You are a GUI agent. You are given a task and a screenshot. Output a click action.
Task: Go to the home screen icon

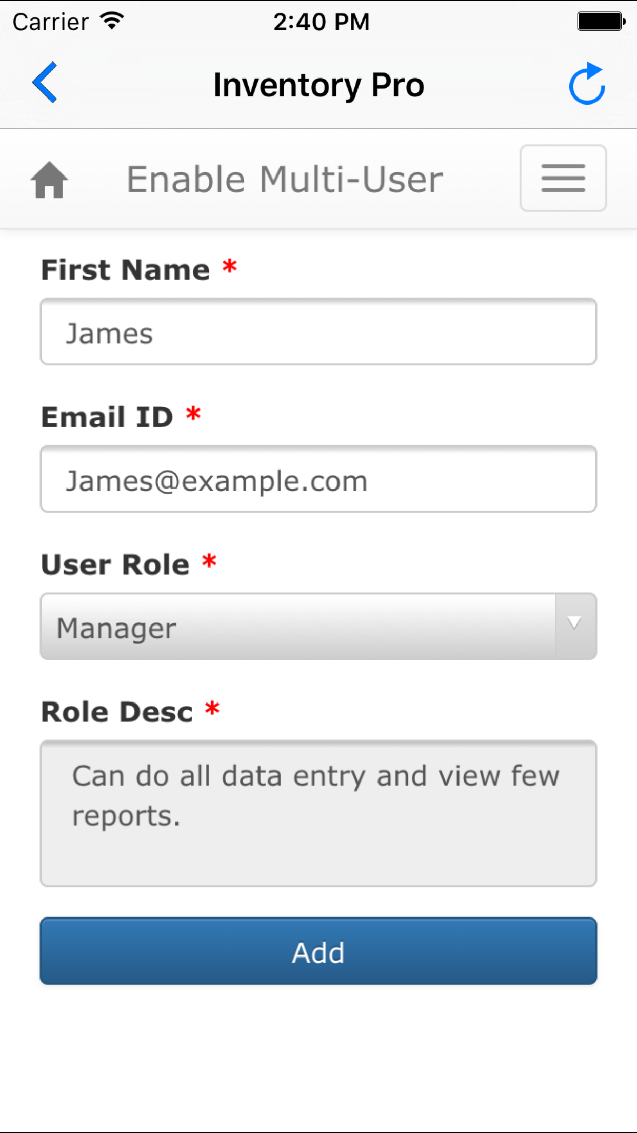[49, 180]
